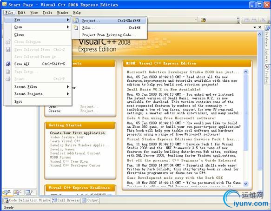Open the Edit menu

click(21, 13)
